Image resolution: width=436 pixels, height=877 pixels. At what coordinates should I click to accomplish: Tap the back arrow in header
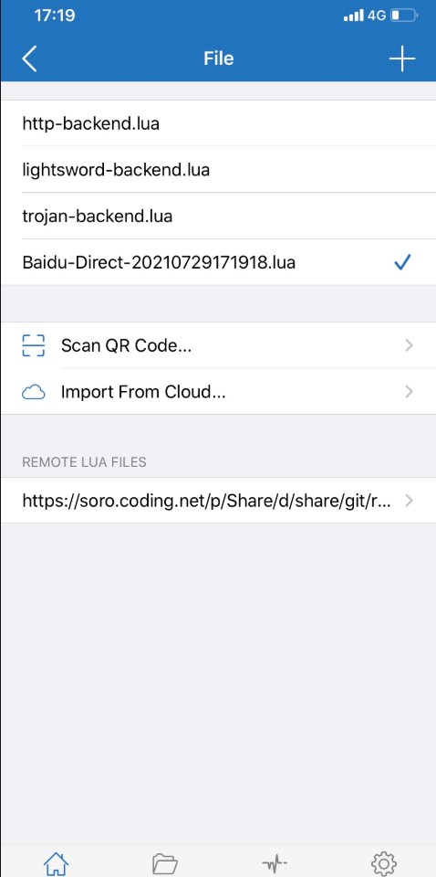pyautogui.click(x=29, y=58)
